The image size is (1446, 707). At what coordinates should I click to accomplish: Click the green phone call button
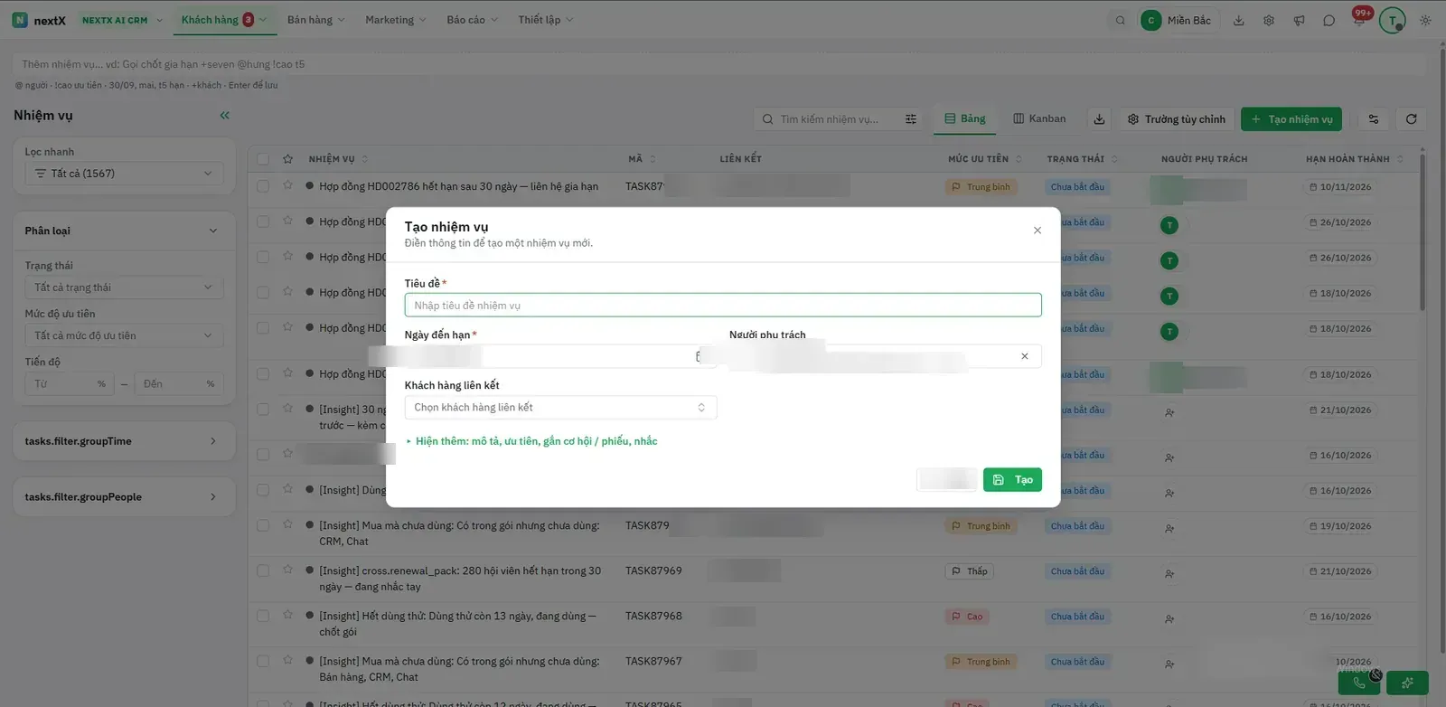1358,683
